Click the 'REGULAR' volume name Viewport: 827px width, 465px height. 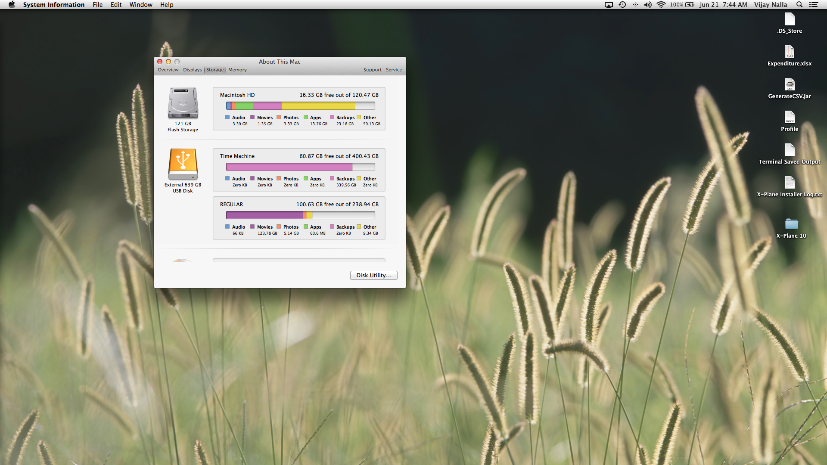231,205
